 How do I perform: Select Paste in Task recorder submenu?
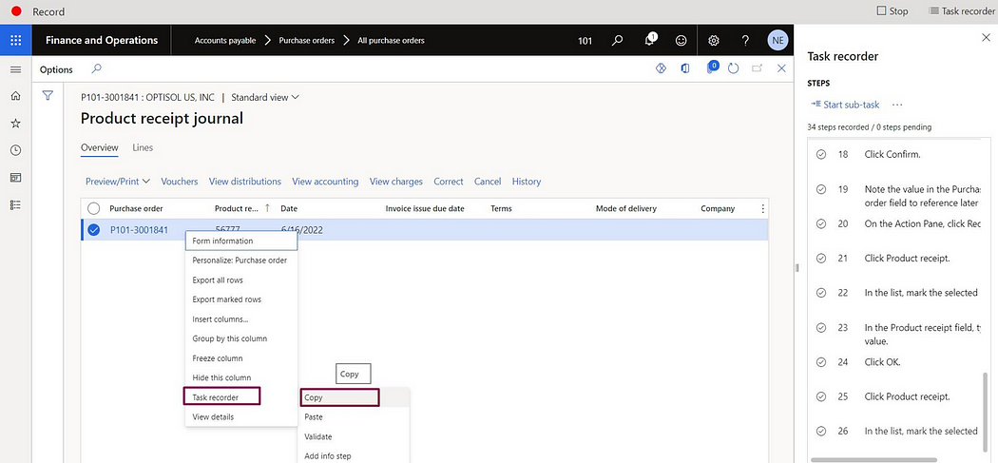click(x=354, y=417)
